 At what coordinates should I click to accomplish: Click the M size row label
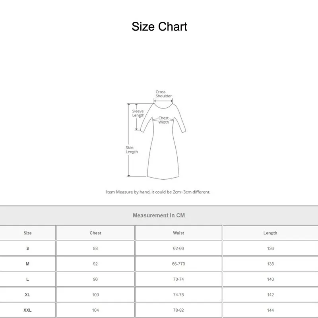27,264
